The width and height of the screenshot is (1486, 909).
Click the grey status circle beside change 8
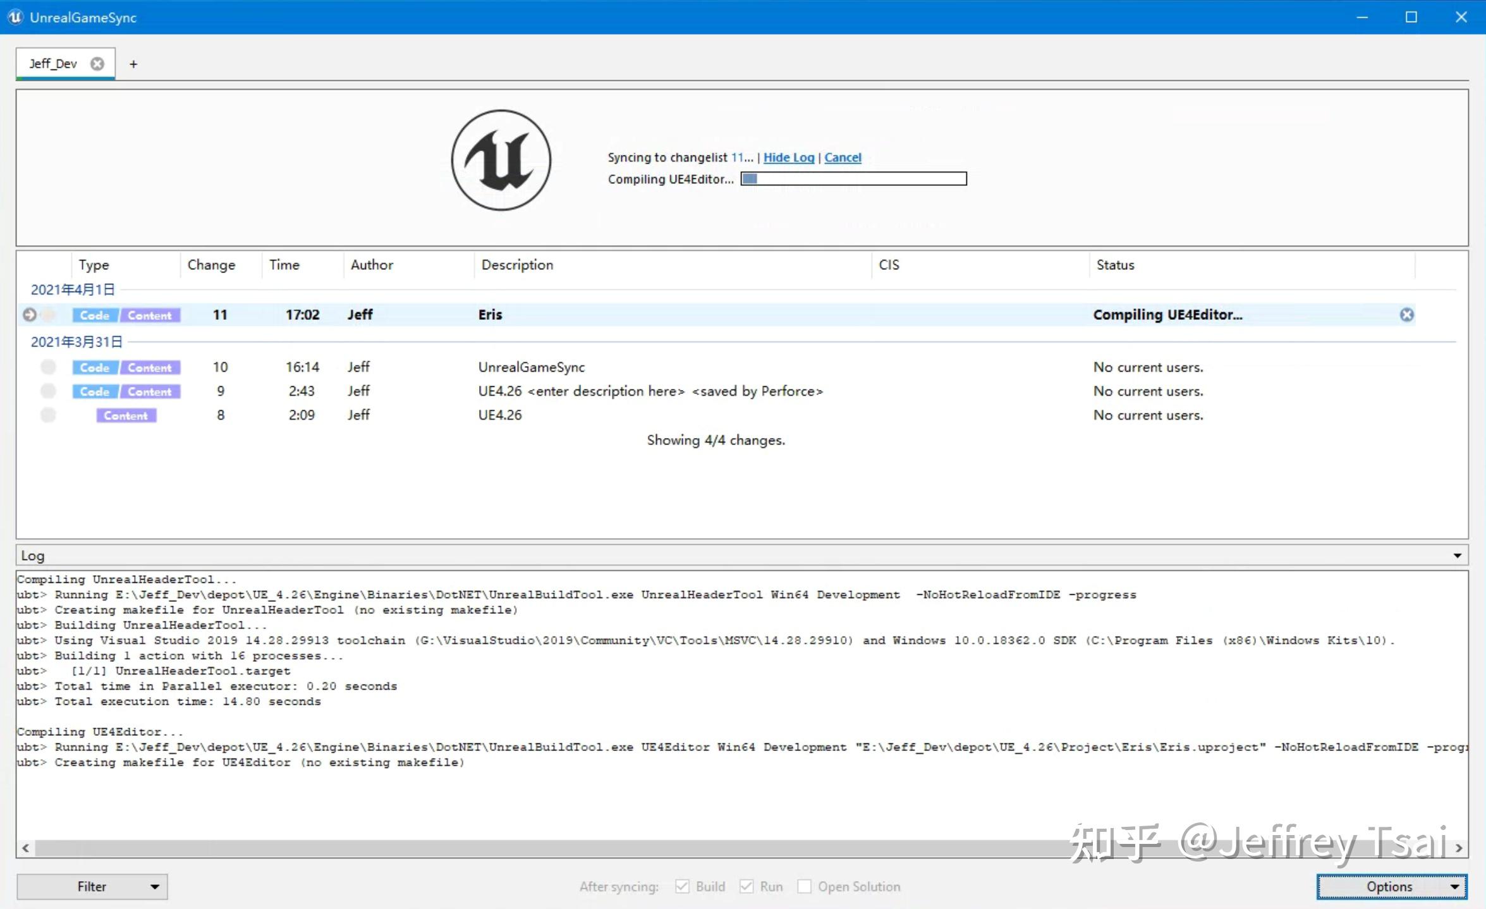48,415
